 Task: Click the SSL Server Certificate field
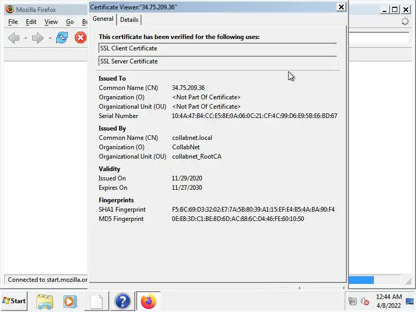[x=217, y=61]
